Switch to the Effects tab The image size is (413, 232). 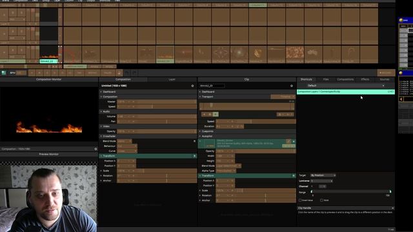tap(365, 79)
